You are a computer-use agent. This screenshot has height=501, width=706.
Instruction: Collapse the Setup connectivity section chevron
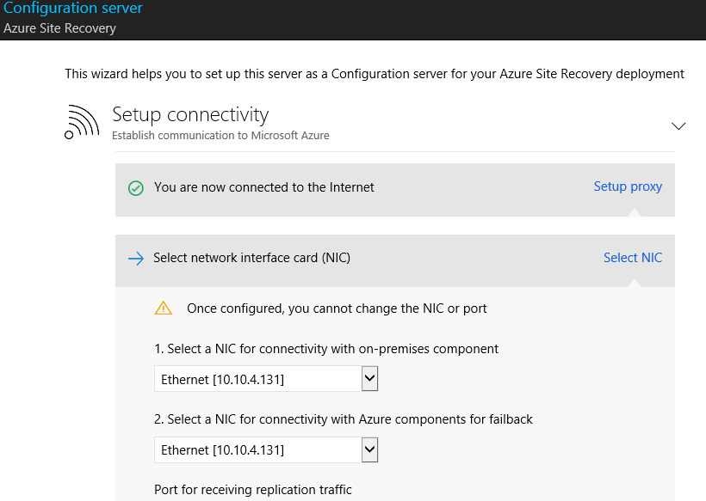coord(678,125)
